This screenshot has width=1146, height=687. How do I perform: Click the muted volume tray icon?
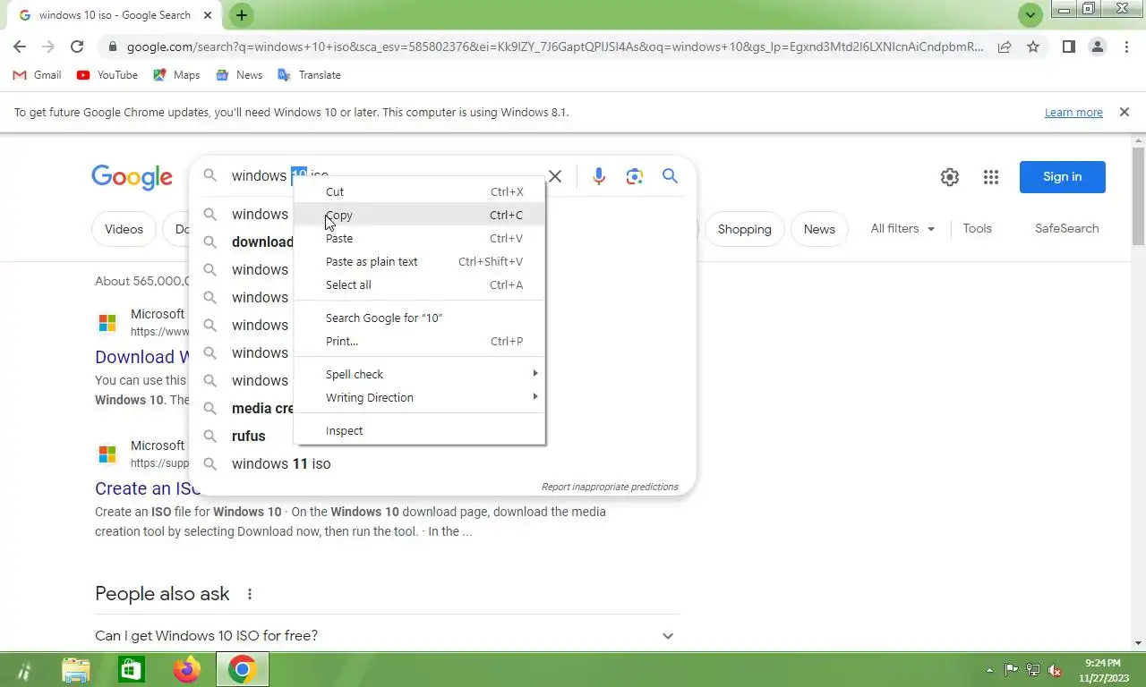pyautogui.click(x=1055, y=670)
